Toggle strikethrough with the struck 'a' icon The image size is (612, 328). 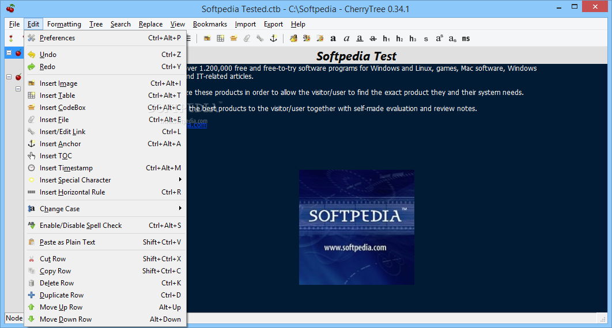point(373,38)
